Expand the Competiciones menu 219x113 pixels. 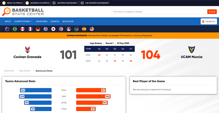(x=23, y=22)
